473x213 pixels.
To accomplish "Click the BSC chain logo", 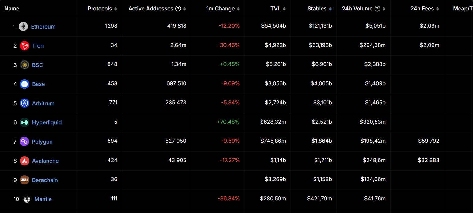I will point(24,65).
